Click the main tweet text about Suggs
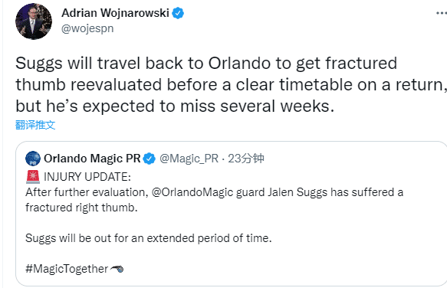Screen dimensions: 447x288 click(232, 84)
